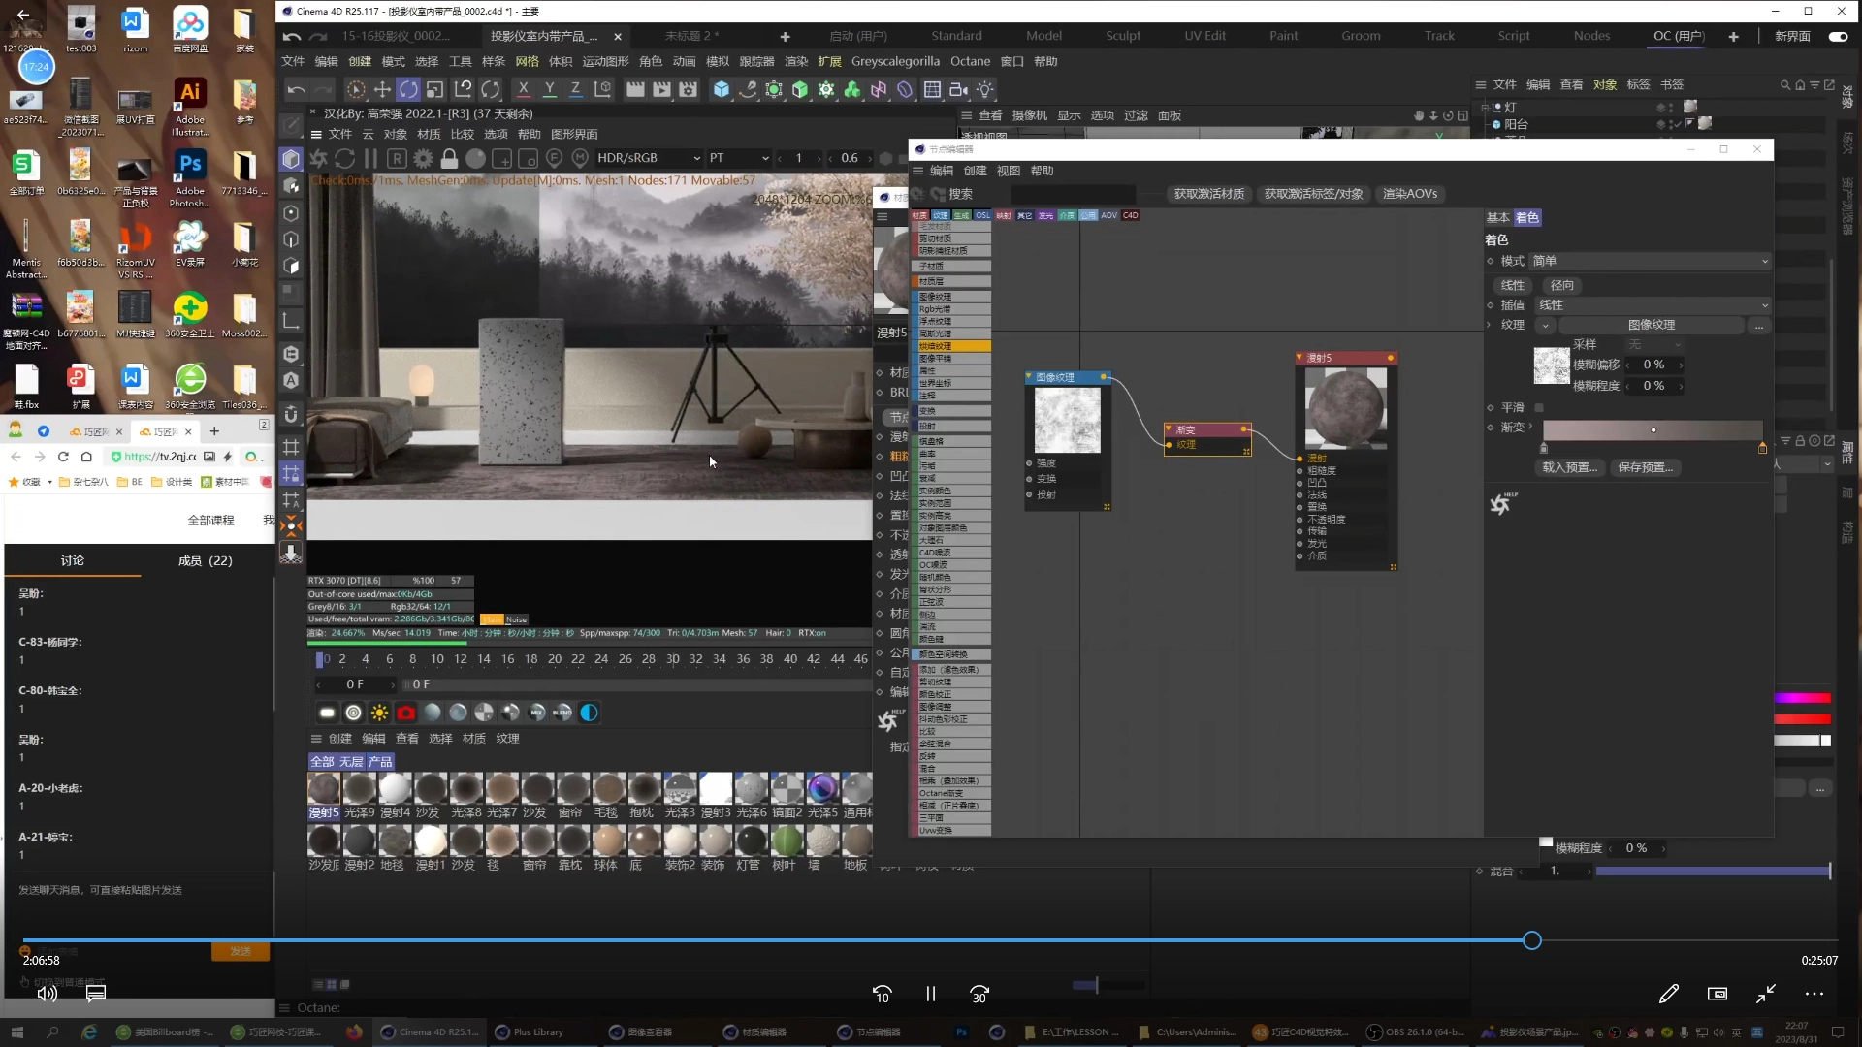Screen dimensions: 1862x1047
Task: Click the 载入预置... button
Action: [1568, 467]
